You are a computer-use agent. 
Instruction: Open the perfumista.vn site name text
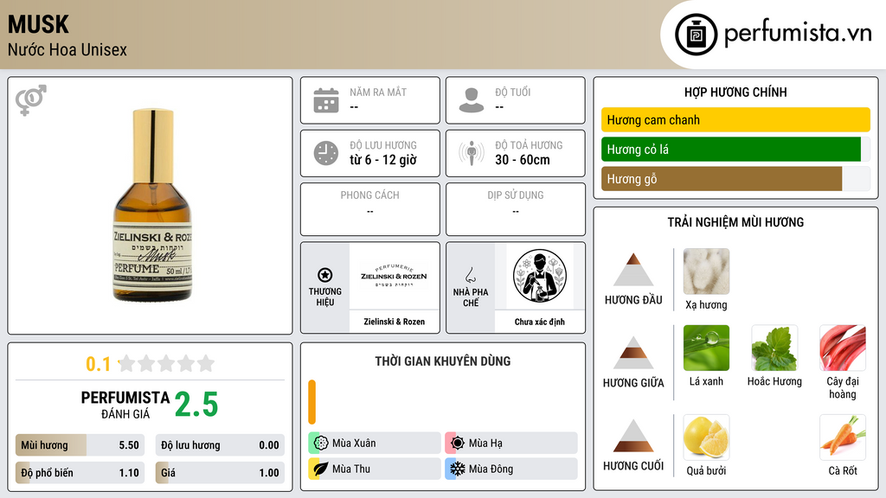tap(798, 33)
